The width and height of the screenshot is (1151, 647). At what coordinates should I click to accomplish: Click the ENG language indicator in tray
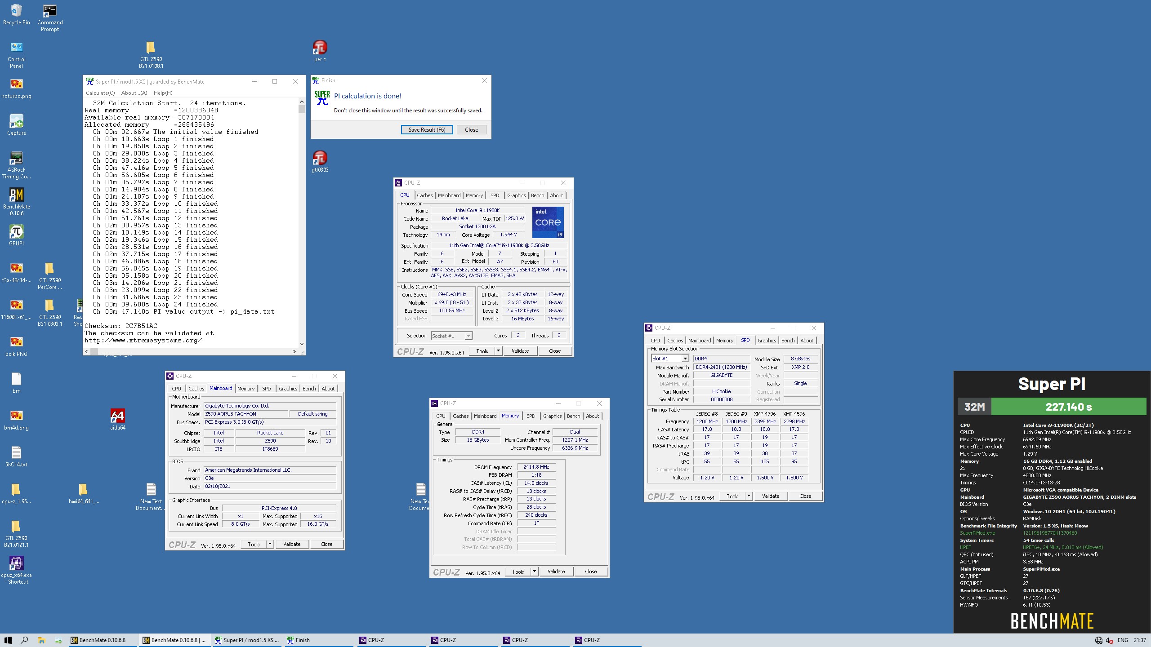point(1123,640)
